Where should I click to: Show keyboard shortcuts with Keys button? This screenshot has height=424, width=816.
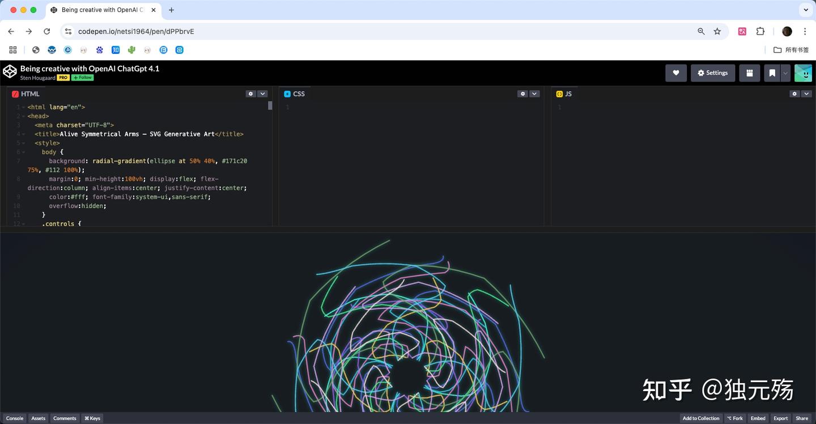92,418
